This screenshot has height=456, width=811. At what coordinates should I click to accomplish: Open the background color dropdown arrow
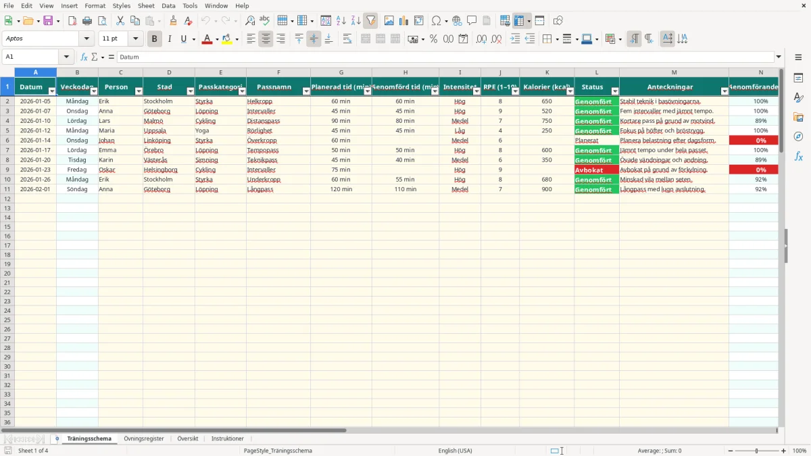click(237, 39)
